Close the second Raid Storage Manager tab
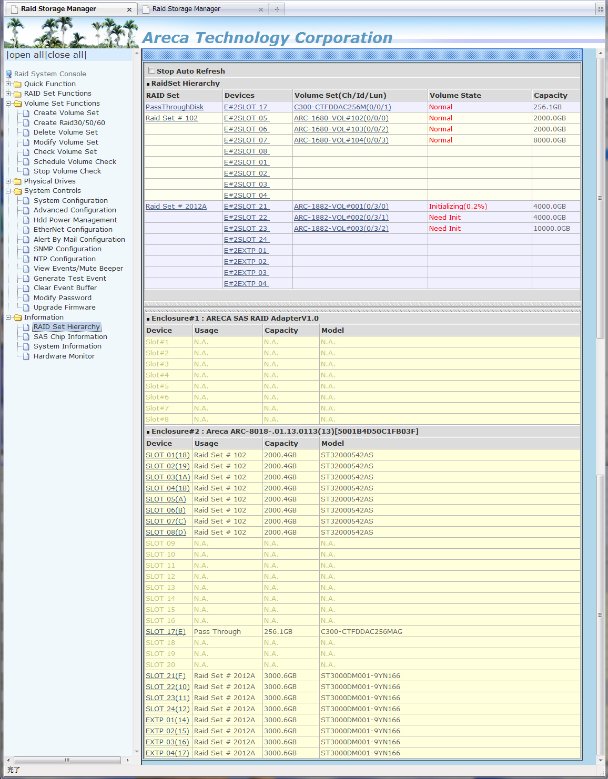Image resolution: width=608 pixels, height=779 pixels. pyautogui.click(x=261, y=9)
